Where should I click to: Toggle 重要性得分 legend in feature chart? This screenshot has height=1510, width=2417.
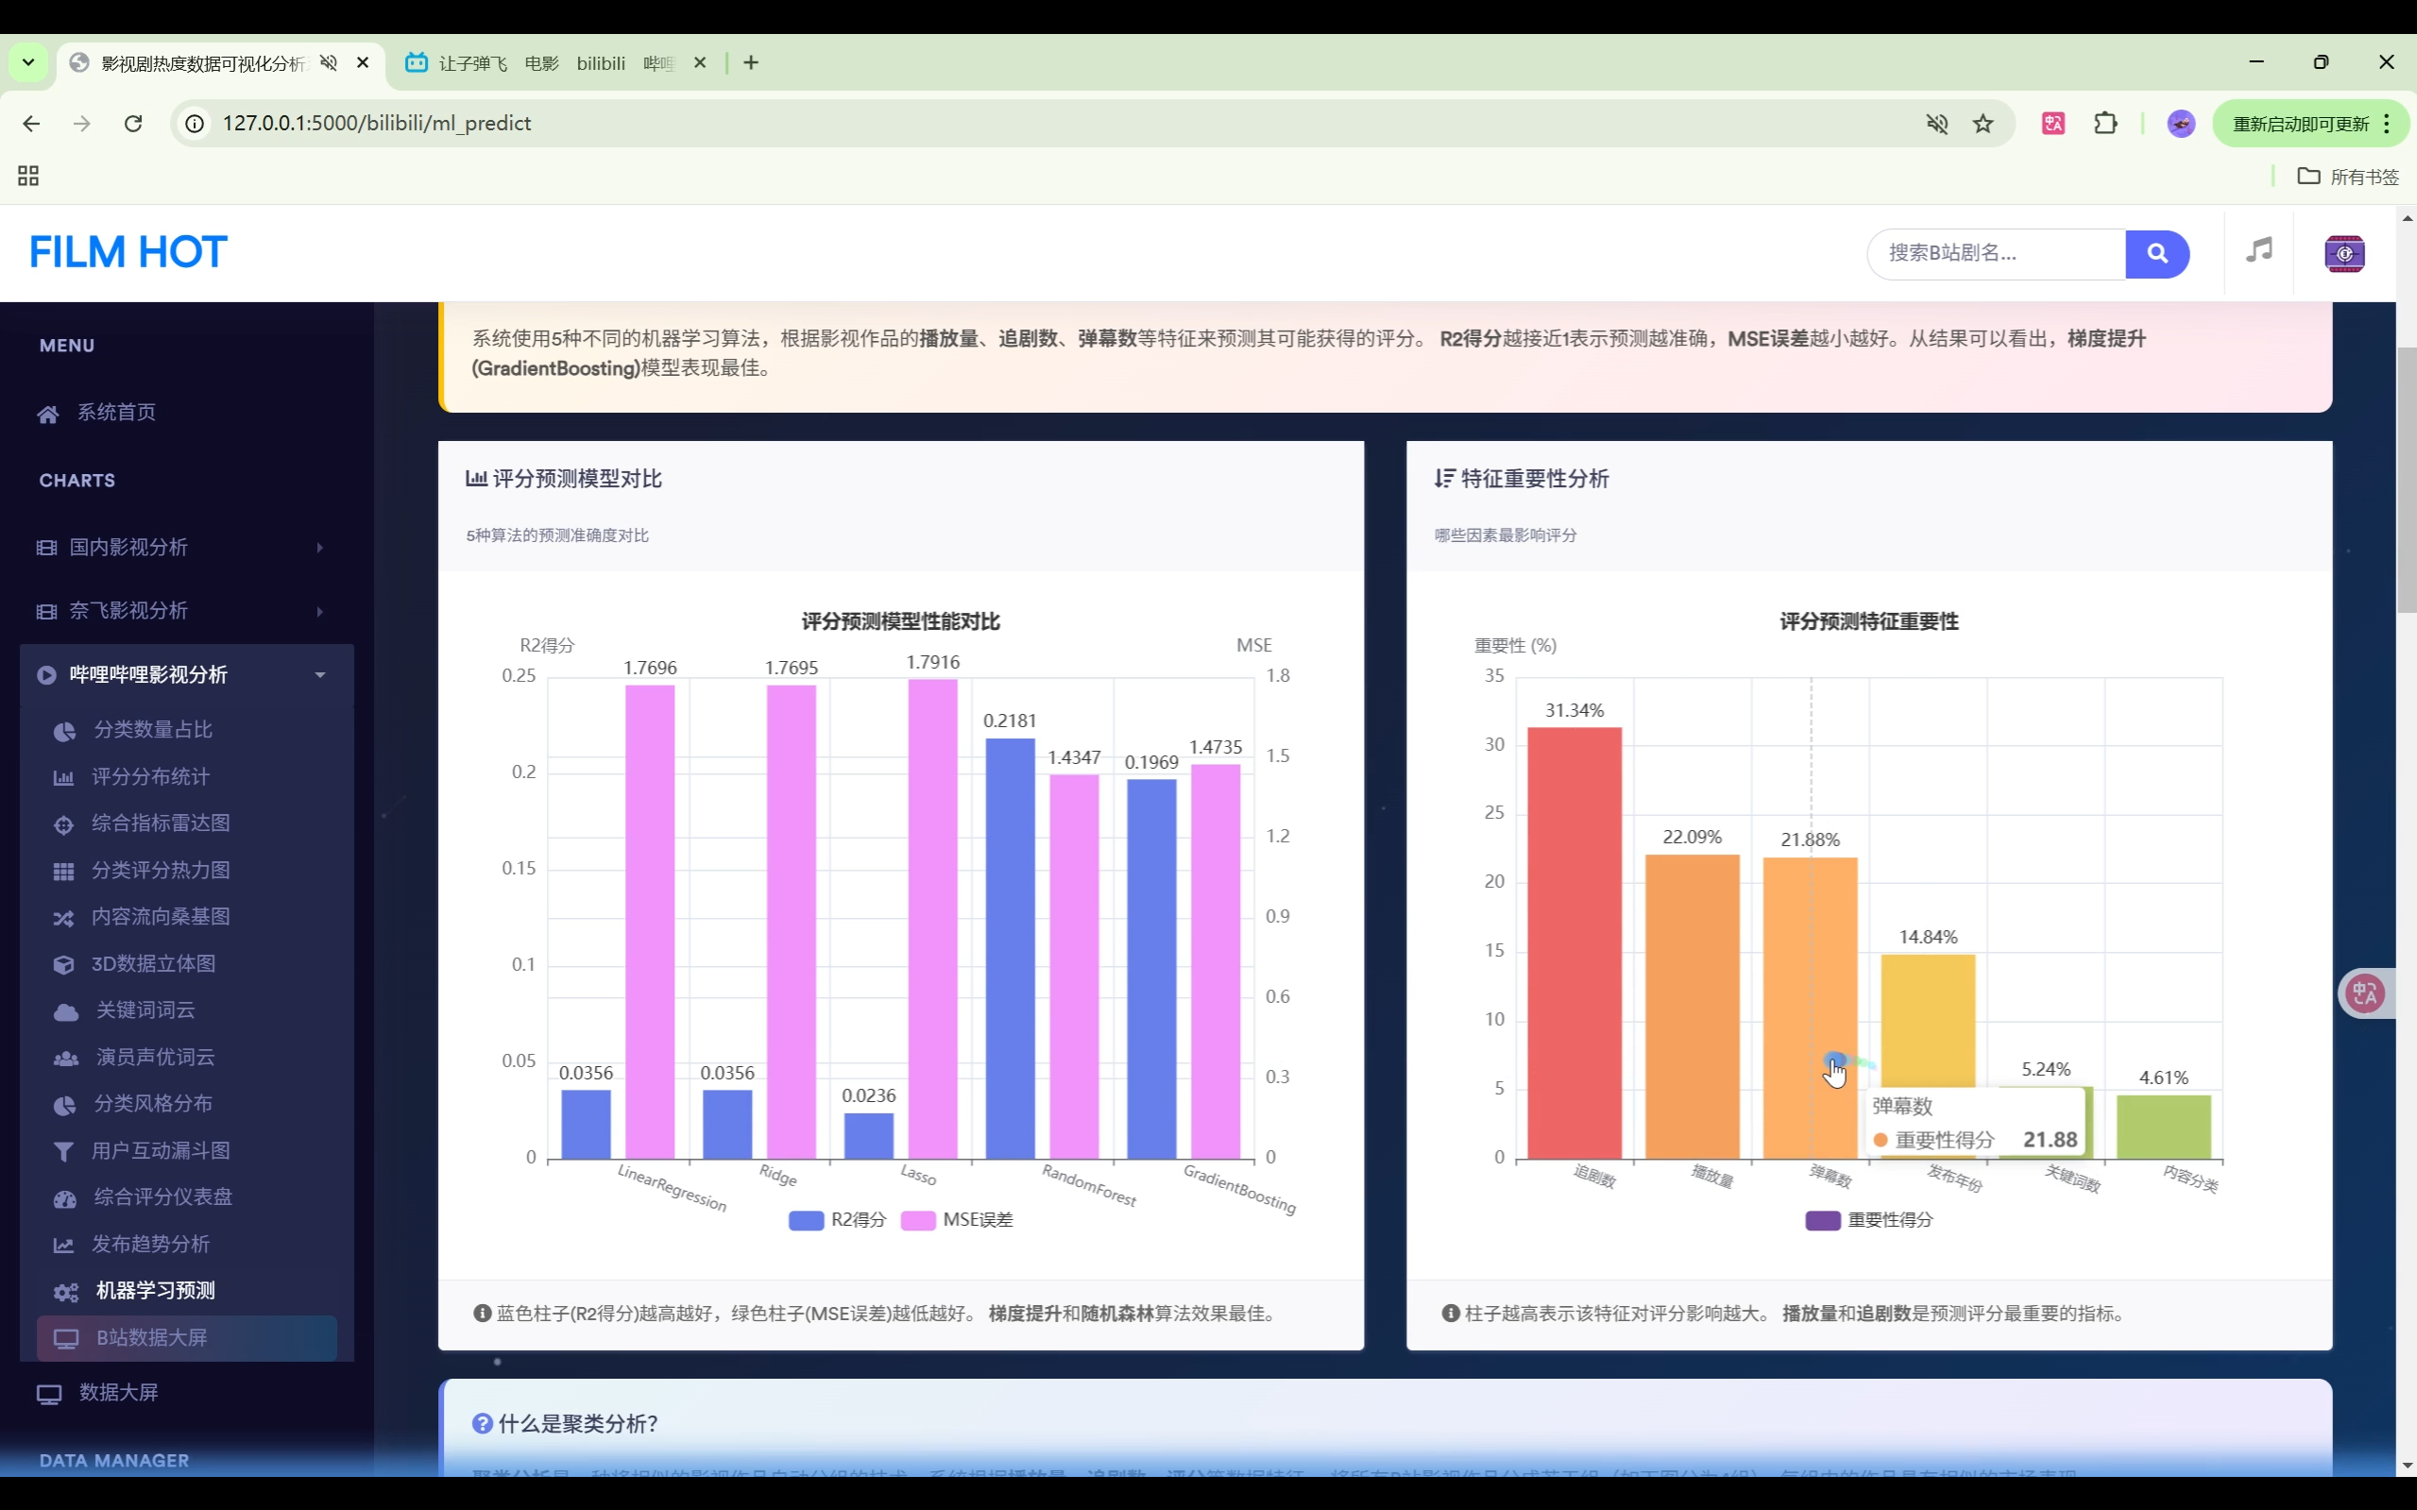pos(1868,1219)
